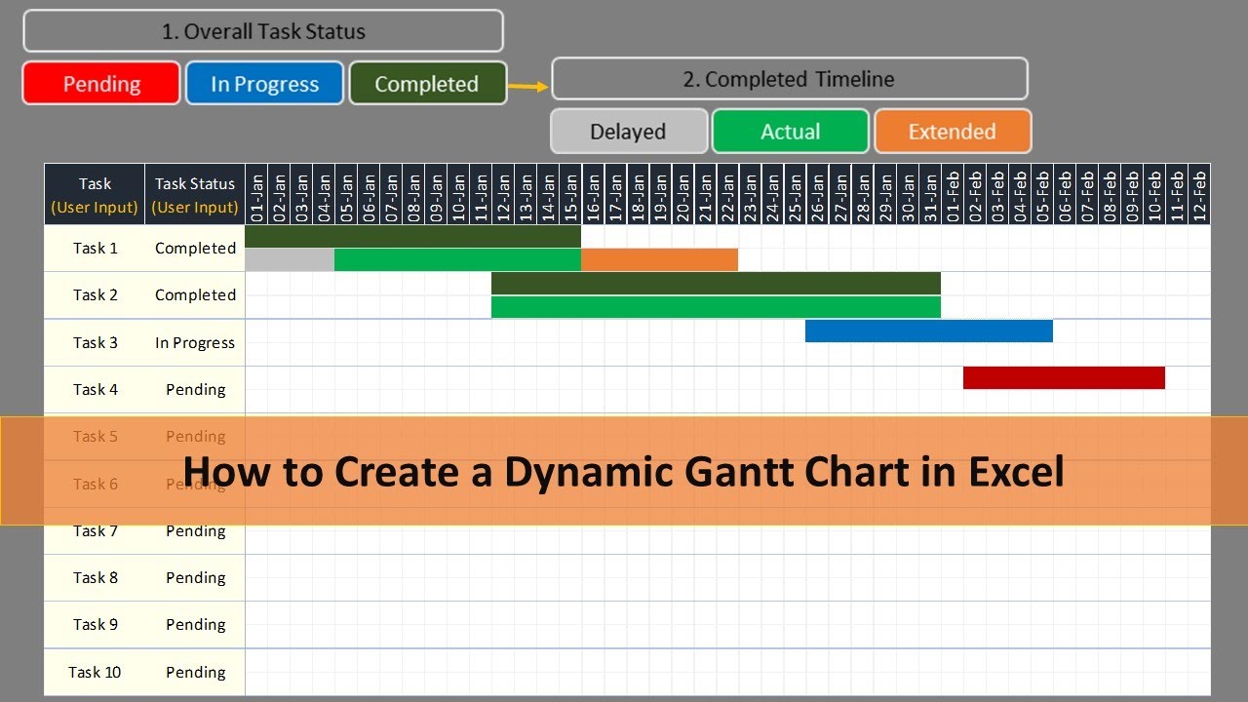Click the Task 8 name cell
1248x702 pixels.
point(95,578)
